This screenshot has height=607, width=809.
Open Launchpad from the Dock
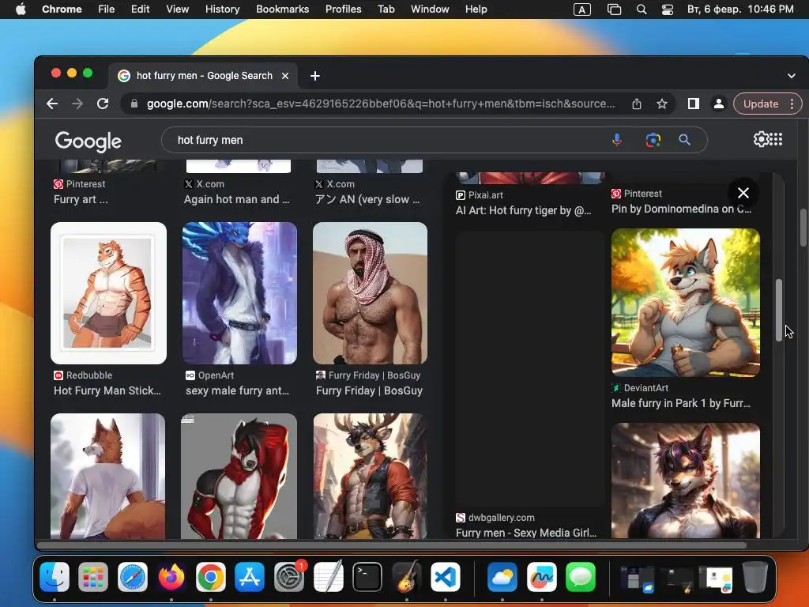click(x=93, y=577)
